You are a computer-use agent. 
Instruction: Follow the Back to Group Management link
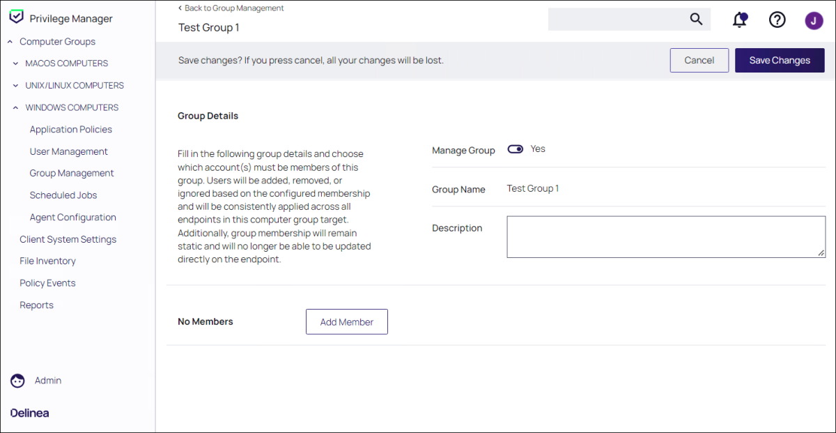click(x=233, y=8)
